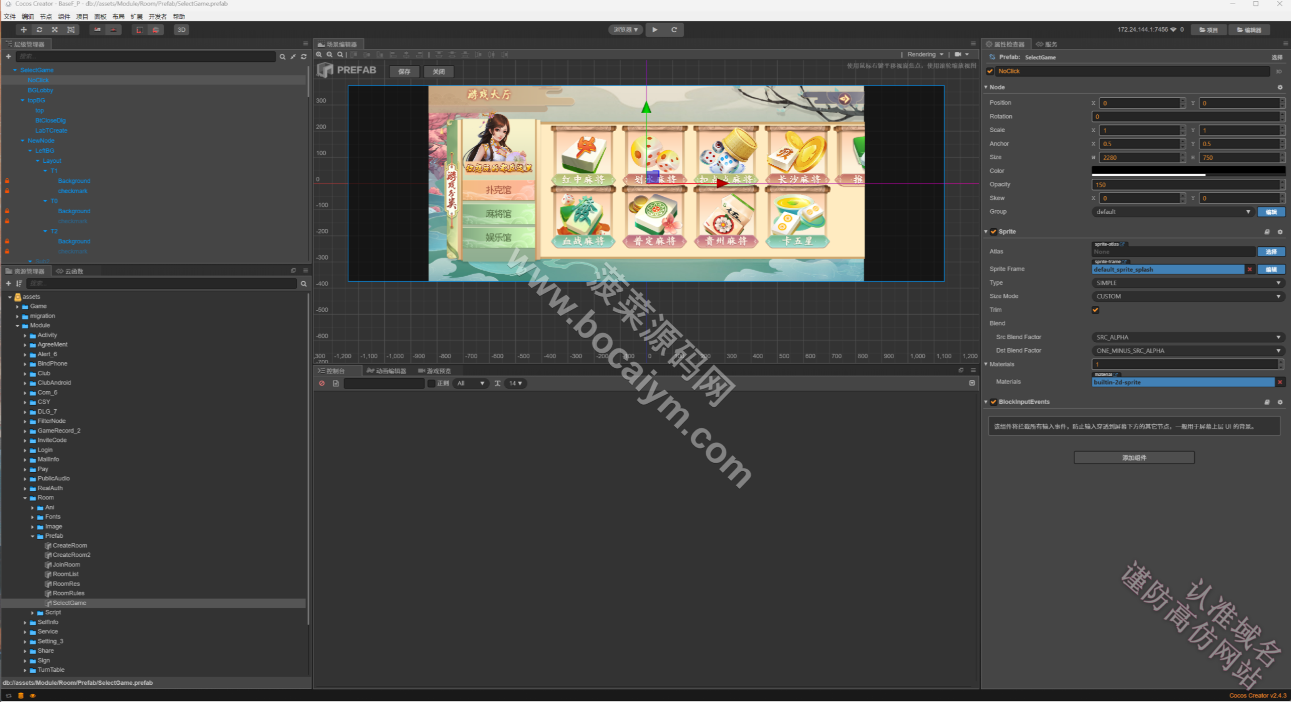Toggle the BlockInputEvents component checkbox
The image size is (1291, 702).
993,402
